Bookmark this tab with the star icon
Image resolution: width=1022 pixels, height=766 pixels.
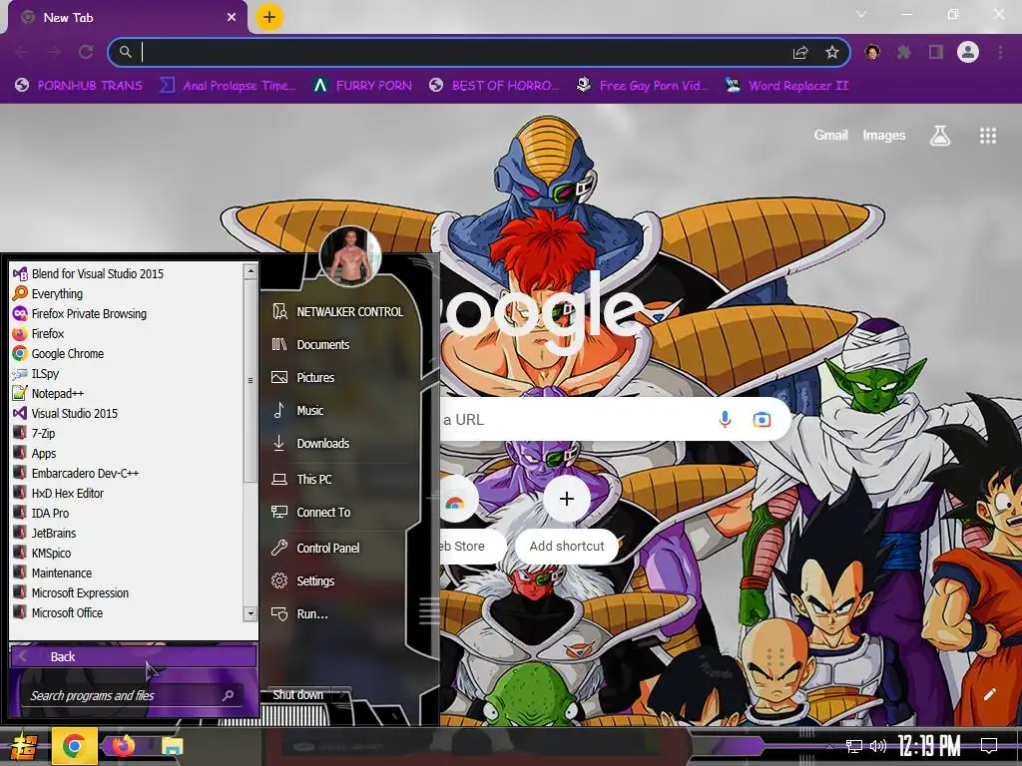832,52
